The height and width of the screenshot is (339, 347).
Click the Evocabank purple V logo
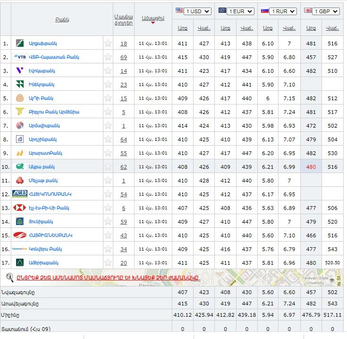click(20, 71)
